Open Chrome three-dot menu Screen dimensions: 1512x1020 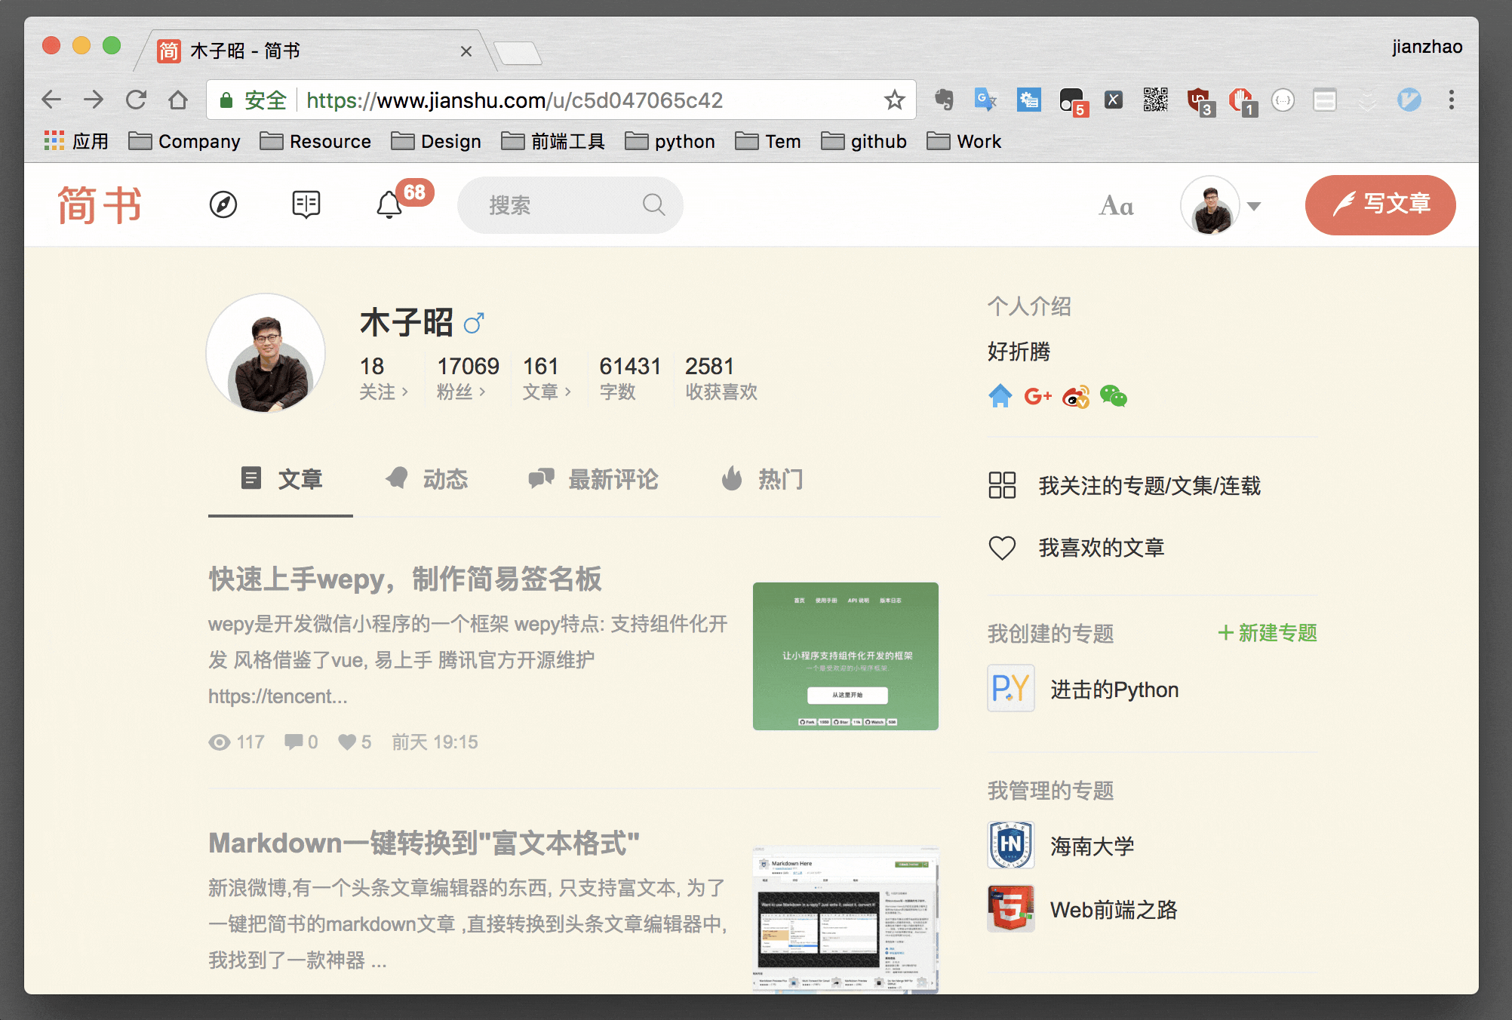(x=1451, y=100)
